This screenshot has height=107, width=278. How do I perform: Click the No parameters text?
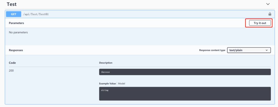(18, 33)
